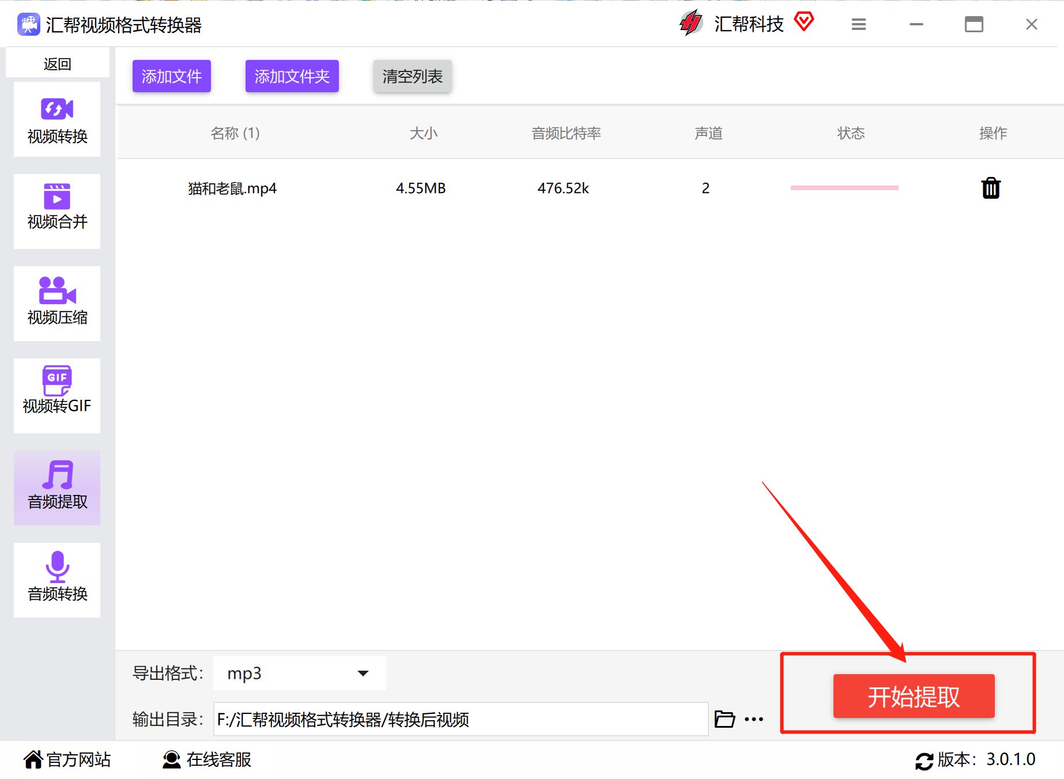Open the 视频压缩 video compress module

click(x=57, y=304)
